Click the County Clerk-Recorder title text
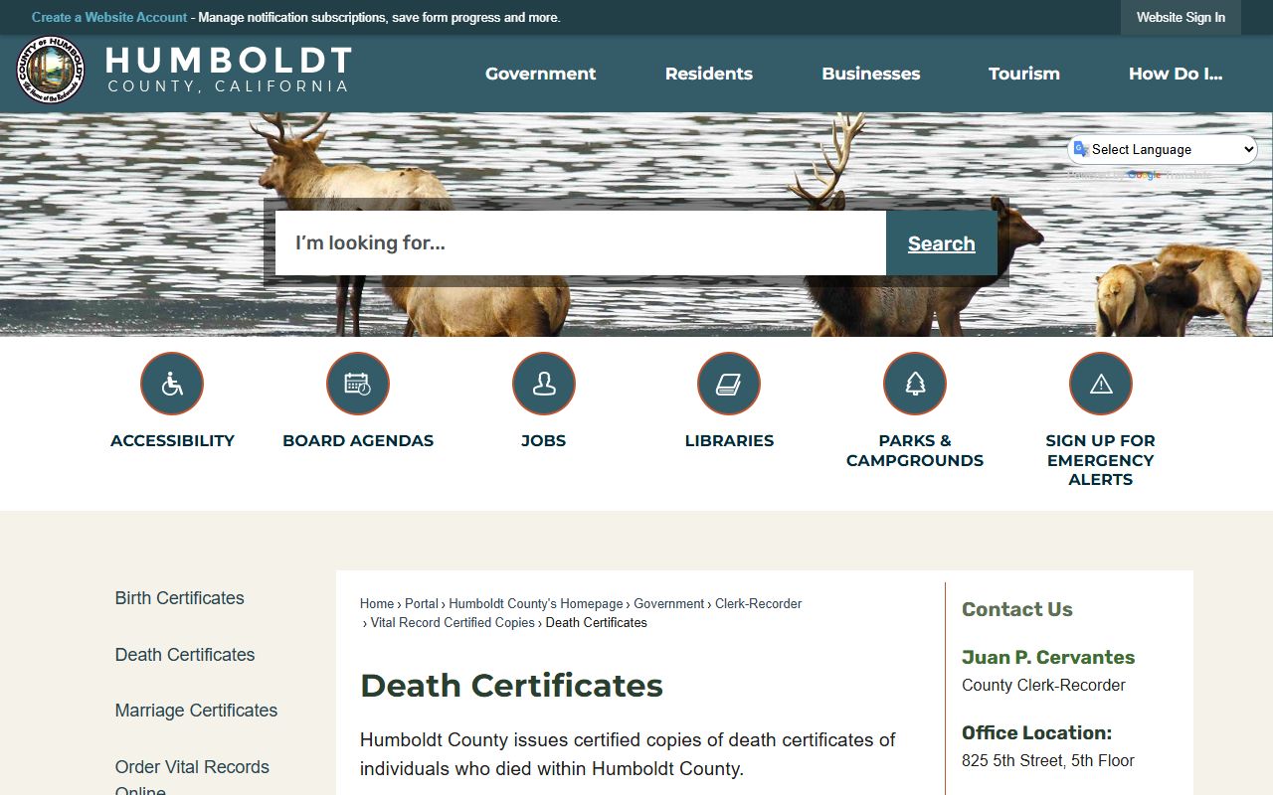 (x=1043, y=686)
